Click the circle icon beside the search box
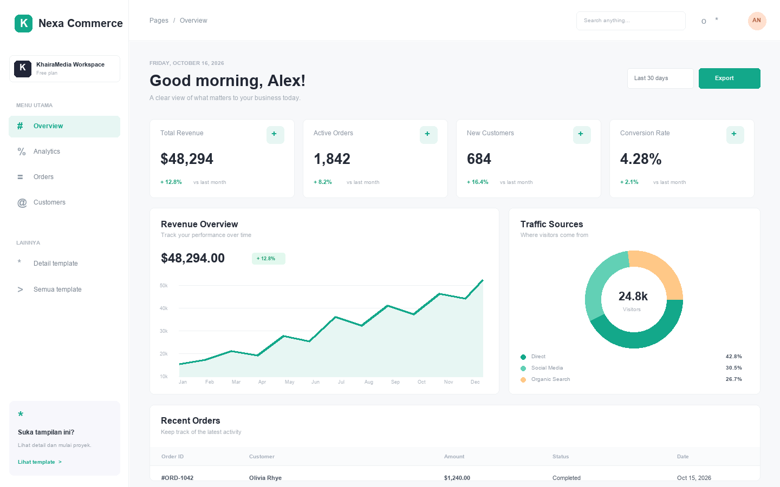Image resolution: width=780 pixels, height=487 pixels. (704, 22)
